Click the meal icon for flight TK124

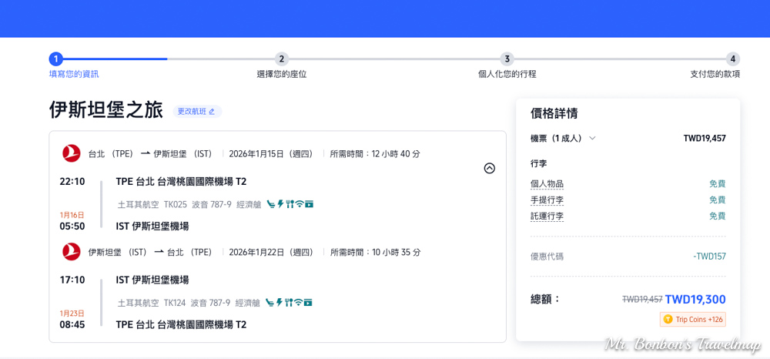(x=288, y=303)
